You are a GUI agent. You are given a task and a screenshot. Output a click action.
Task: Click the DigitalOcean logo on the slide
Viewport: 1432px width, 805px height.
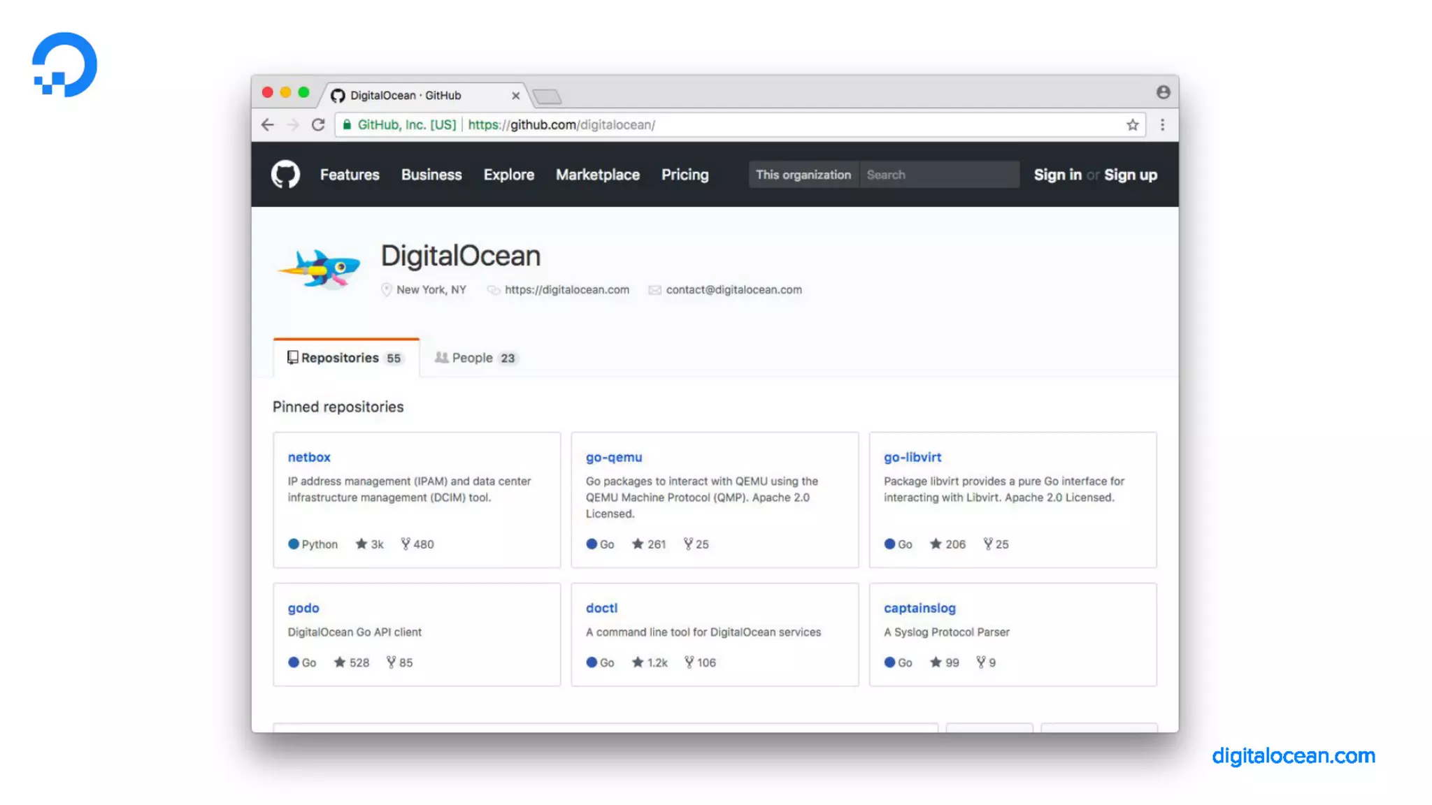64,64
